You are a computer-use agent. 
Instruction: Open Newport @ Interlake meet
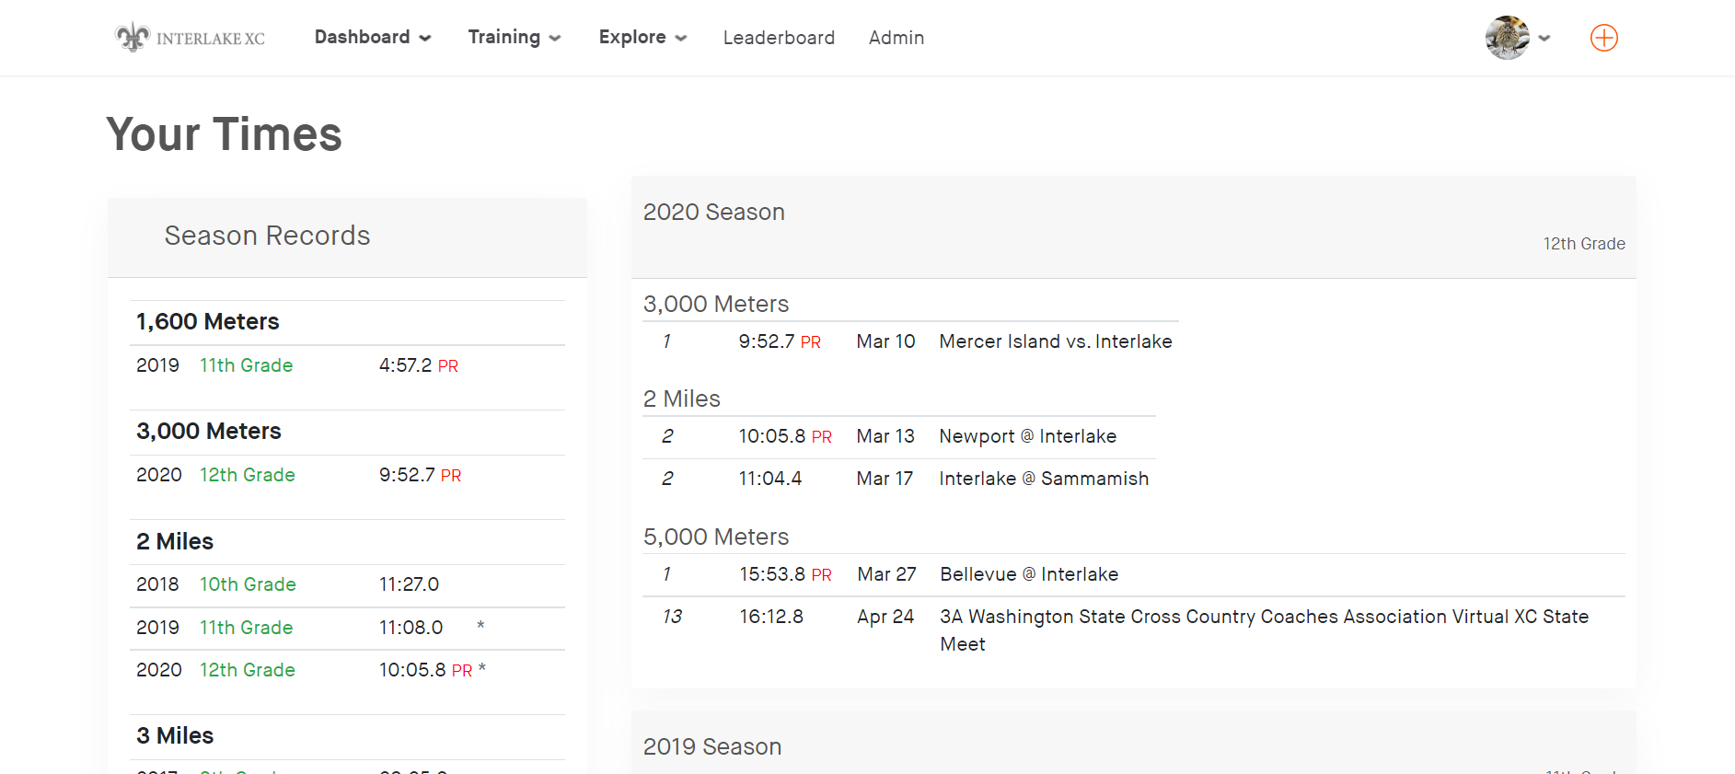(x=1028, y=436)
